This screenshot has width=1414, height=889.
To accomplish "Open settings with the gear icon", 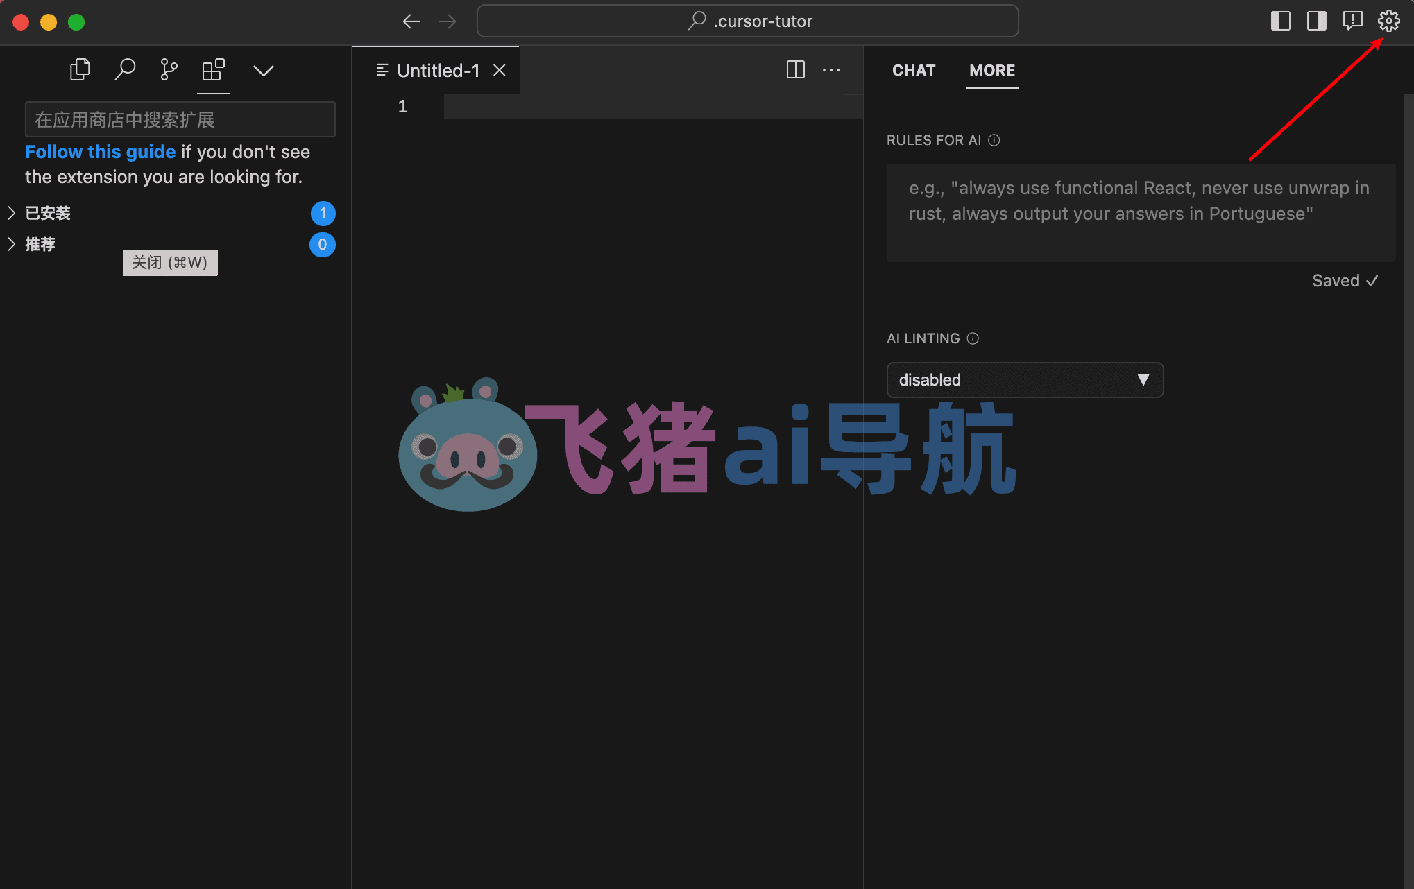I will tap(1389, 21).
